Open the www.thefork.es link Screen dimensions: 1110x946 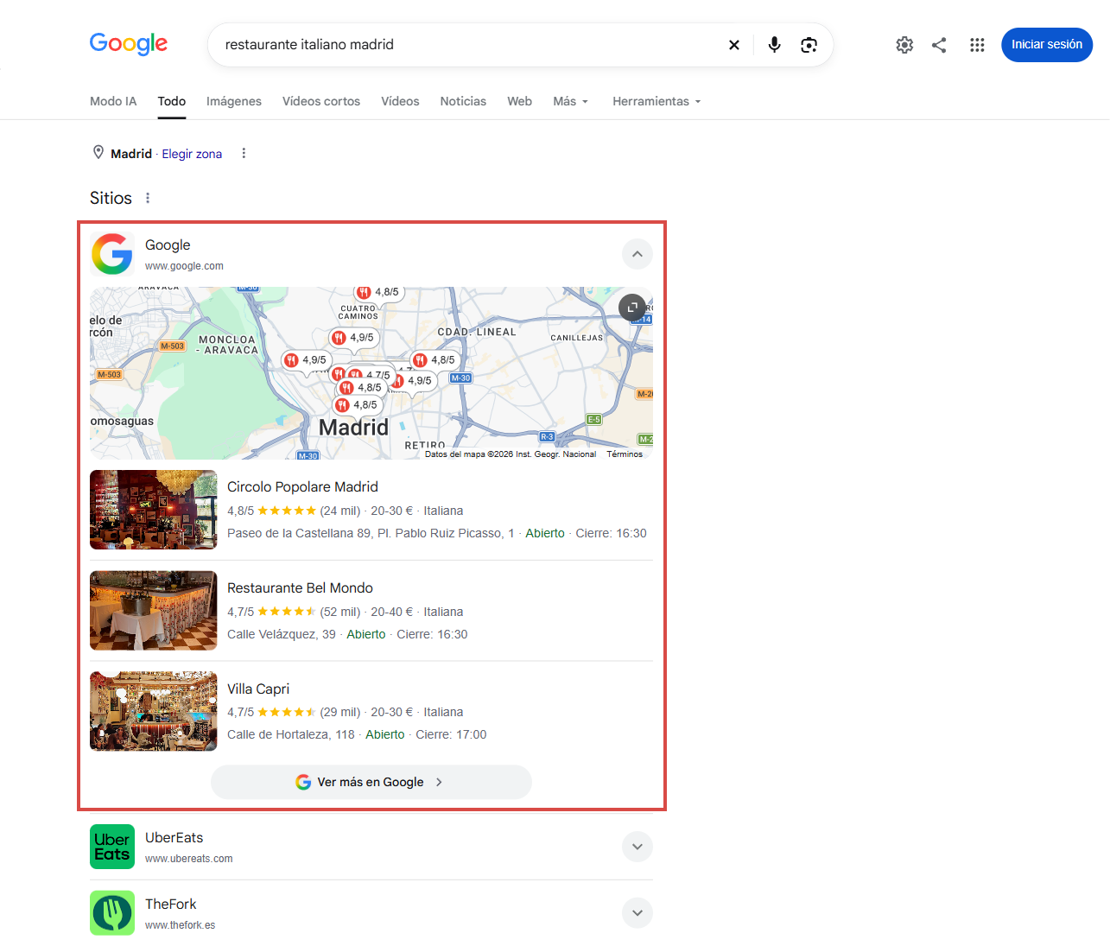[181, 925]
